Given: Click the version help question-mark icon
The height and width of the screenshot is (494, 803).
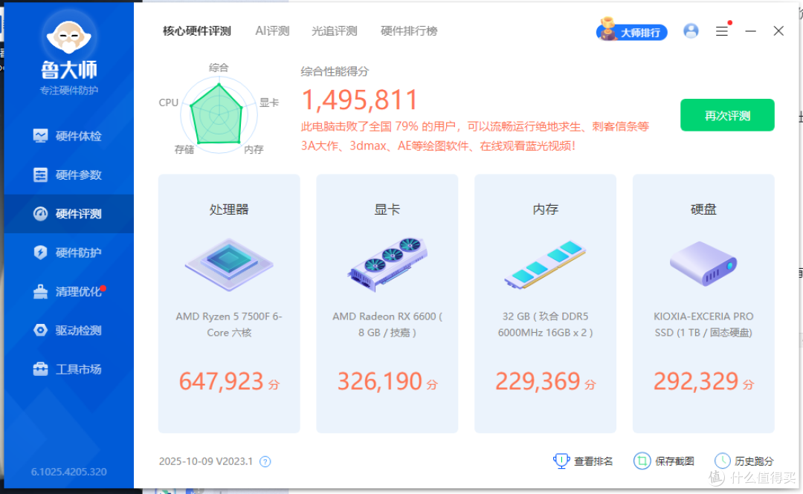Looking at the screenshot, I should (265, 462).
